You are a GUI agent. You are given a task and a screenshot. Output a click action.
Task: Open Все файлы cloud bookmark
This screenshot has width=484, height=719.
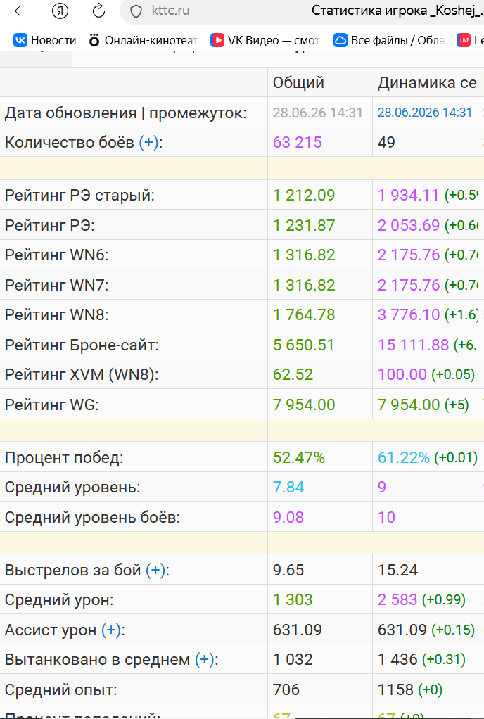pos(388,40)
